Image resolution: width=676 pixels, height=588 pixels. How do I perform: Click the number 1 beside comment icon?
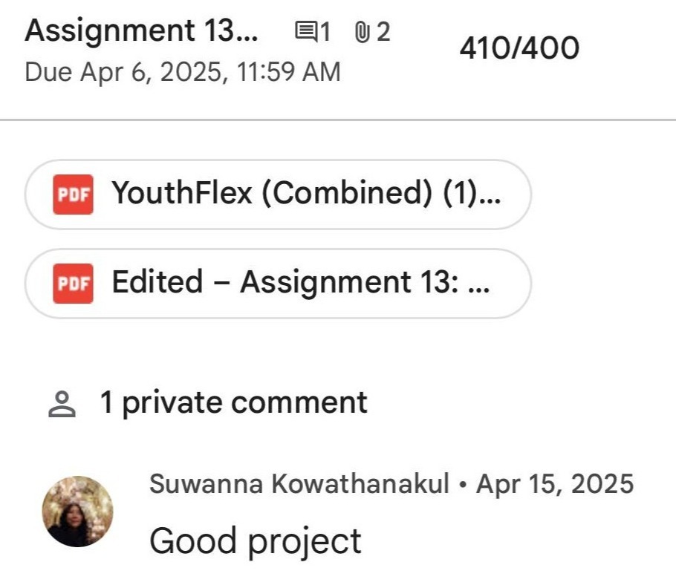click(x=325, y=32)
